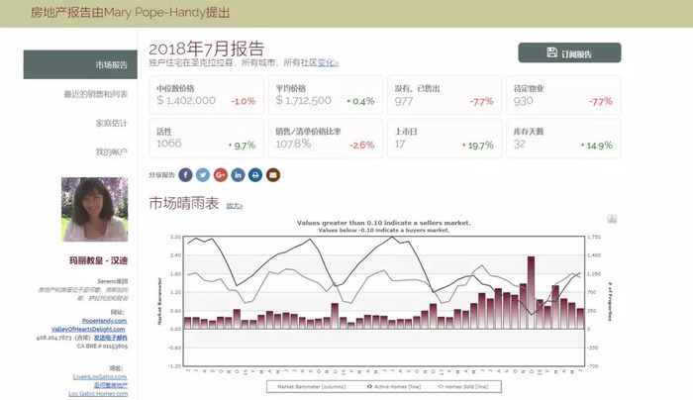Image resolution: width=693 pixels, height=400 pixels.
Task: Click the 库存天数 32 stat card
Action: coord(563,139)
